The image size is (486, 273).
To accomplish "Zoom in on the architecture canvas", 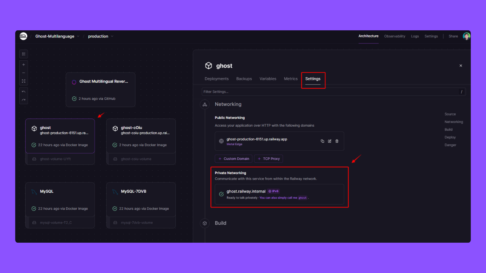I will [x=24, y=65].
